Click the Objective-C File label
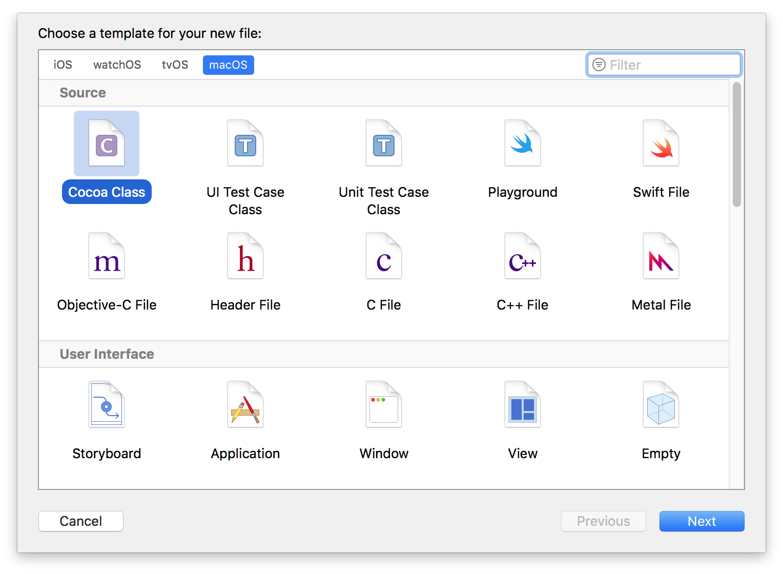This screenshot has width=783, height=574. click(x=107, y=305)
